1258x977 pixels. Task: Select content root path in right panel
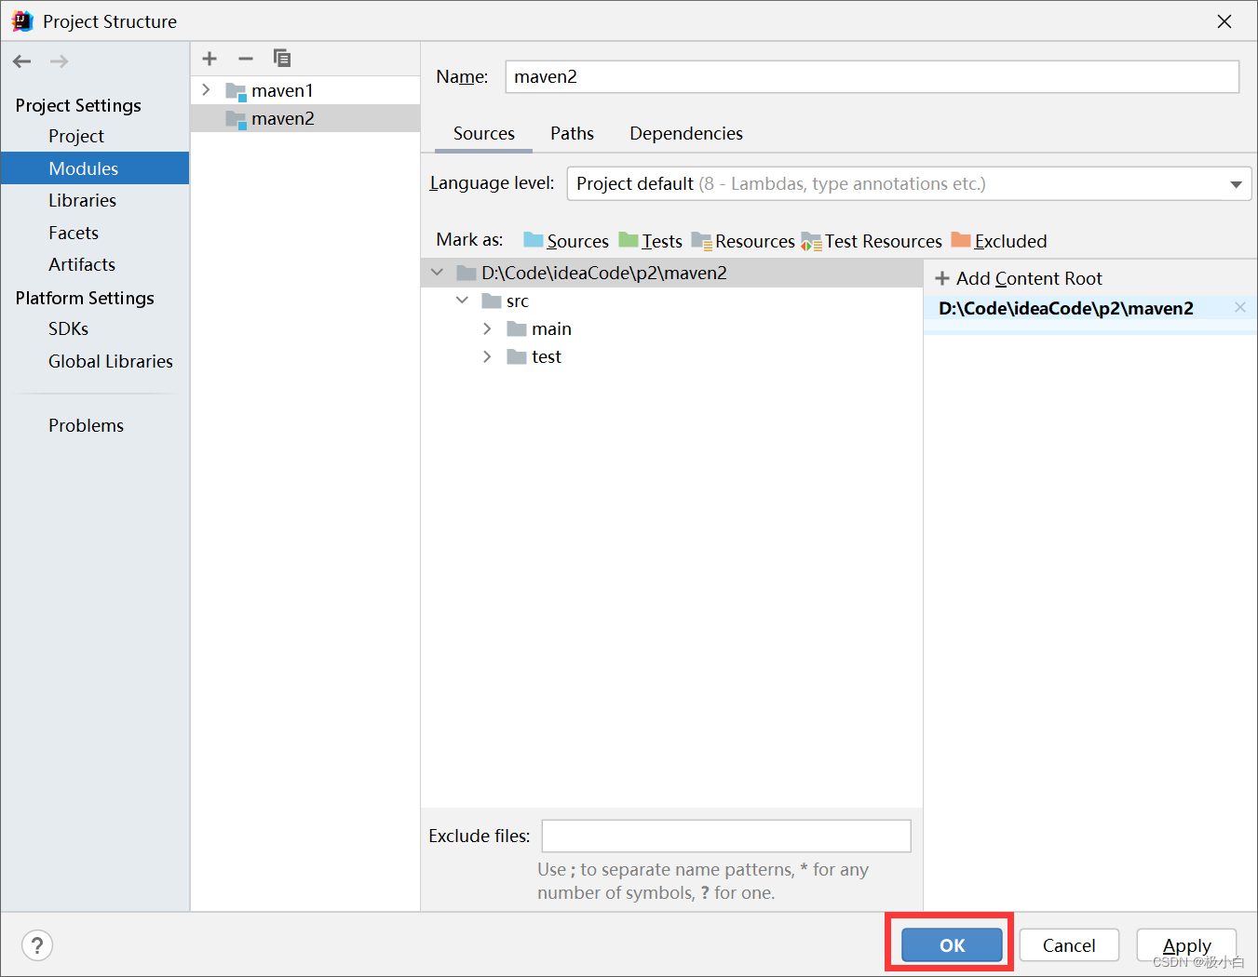(1066, 308)
